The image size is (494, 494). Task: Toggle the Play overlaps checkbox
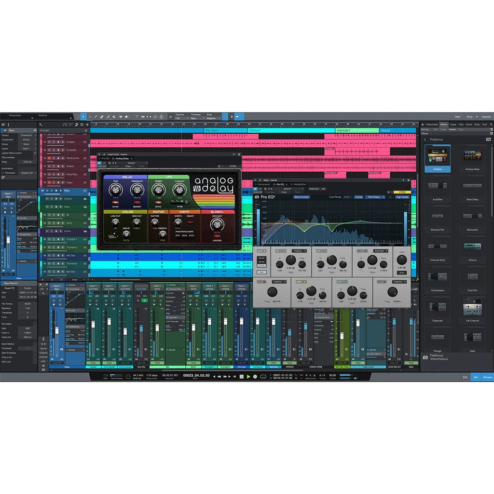point(35,158)
